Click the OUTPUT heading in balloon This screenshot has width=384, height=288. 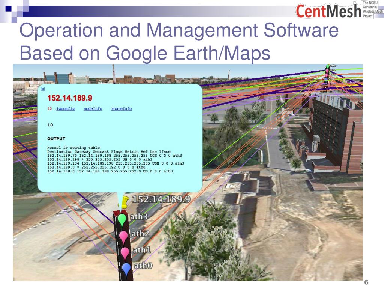[56, 139]
